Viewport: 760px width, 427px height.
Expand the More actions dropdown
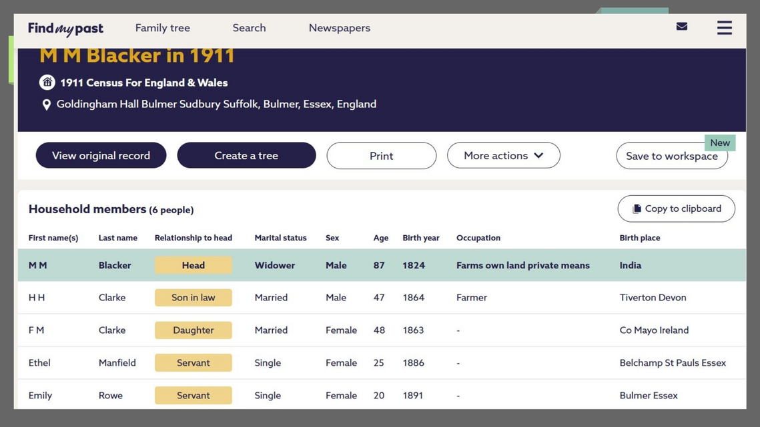coord(503,156)
